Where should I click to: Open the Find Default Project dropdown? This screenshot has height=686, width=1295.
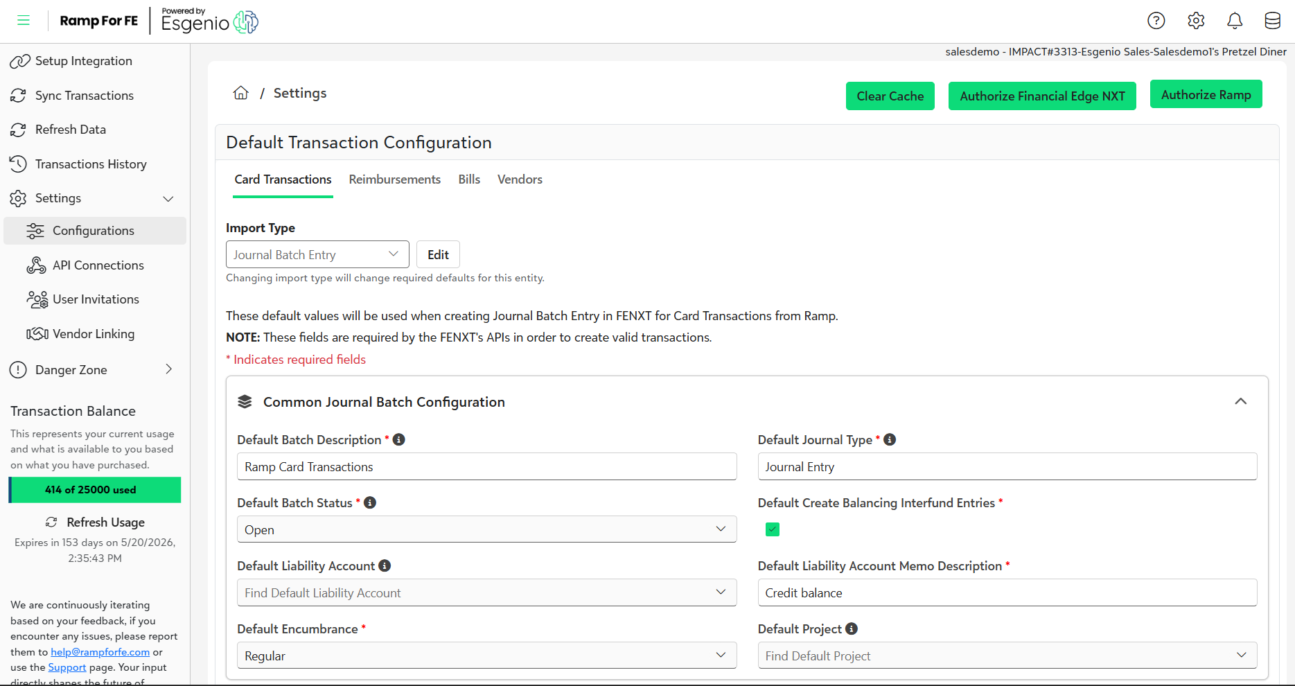1007,656
